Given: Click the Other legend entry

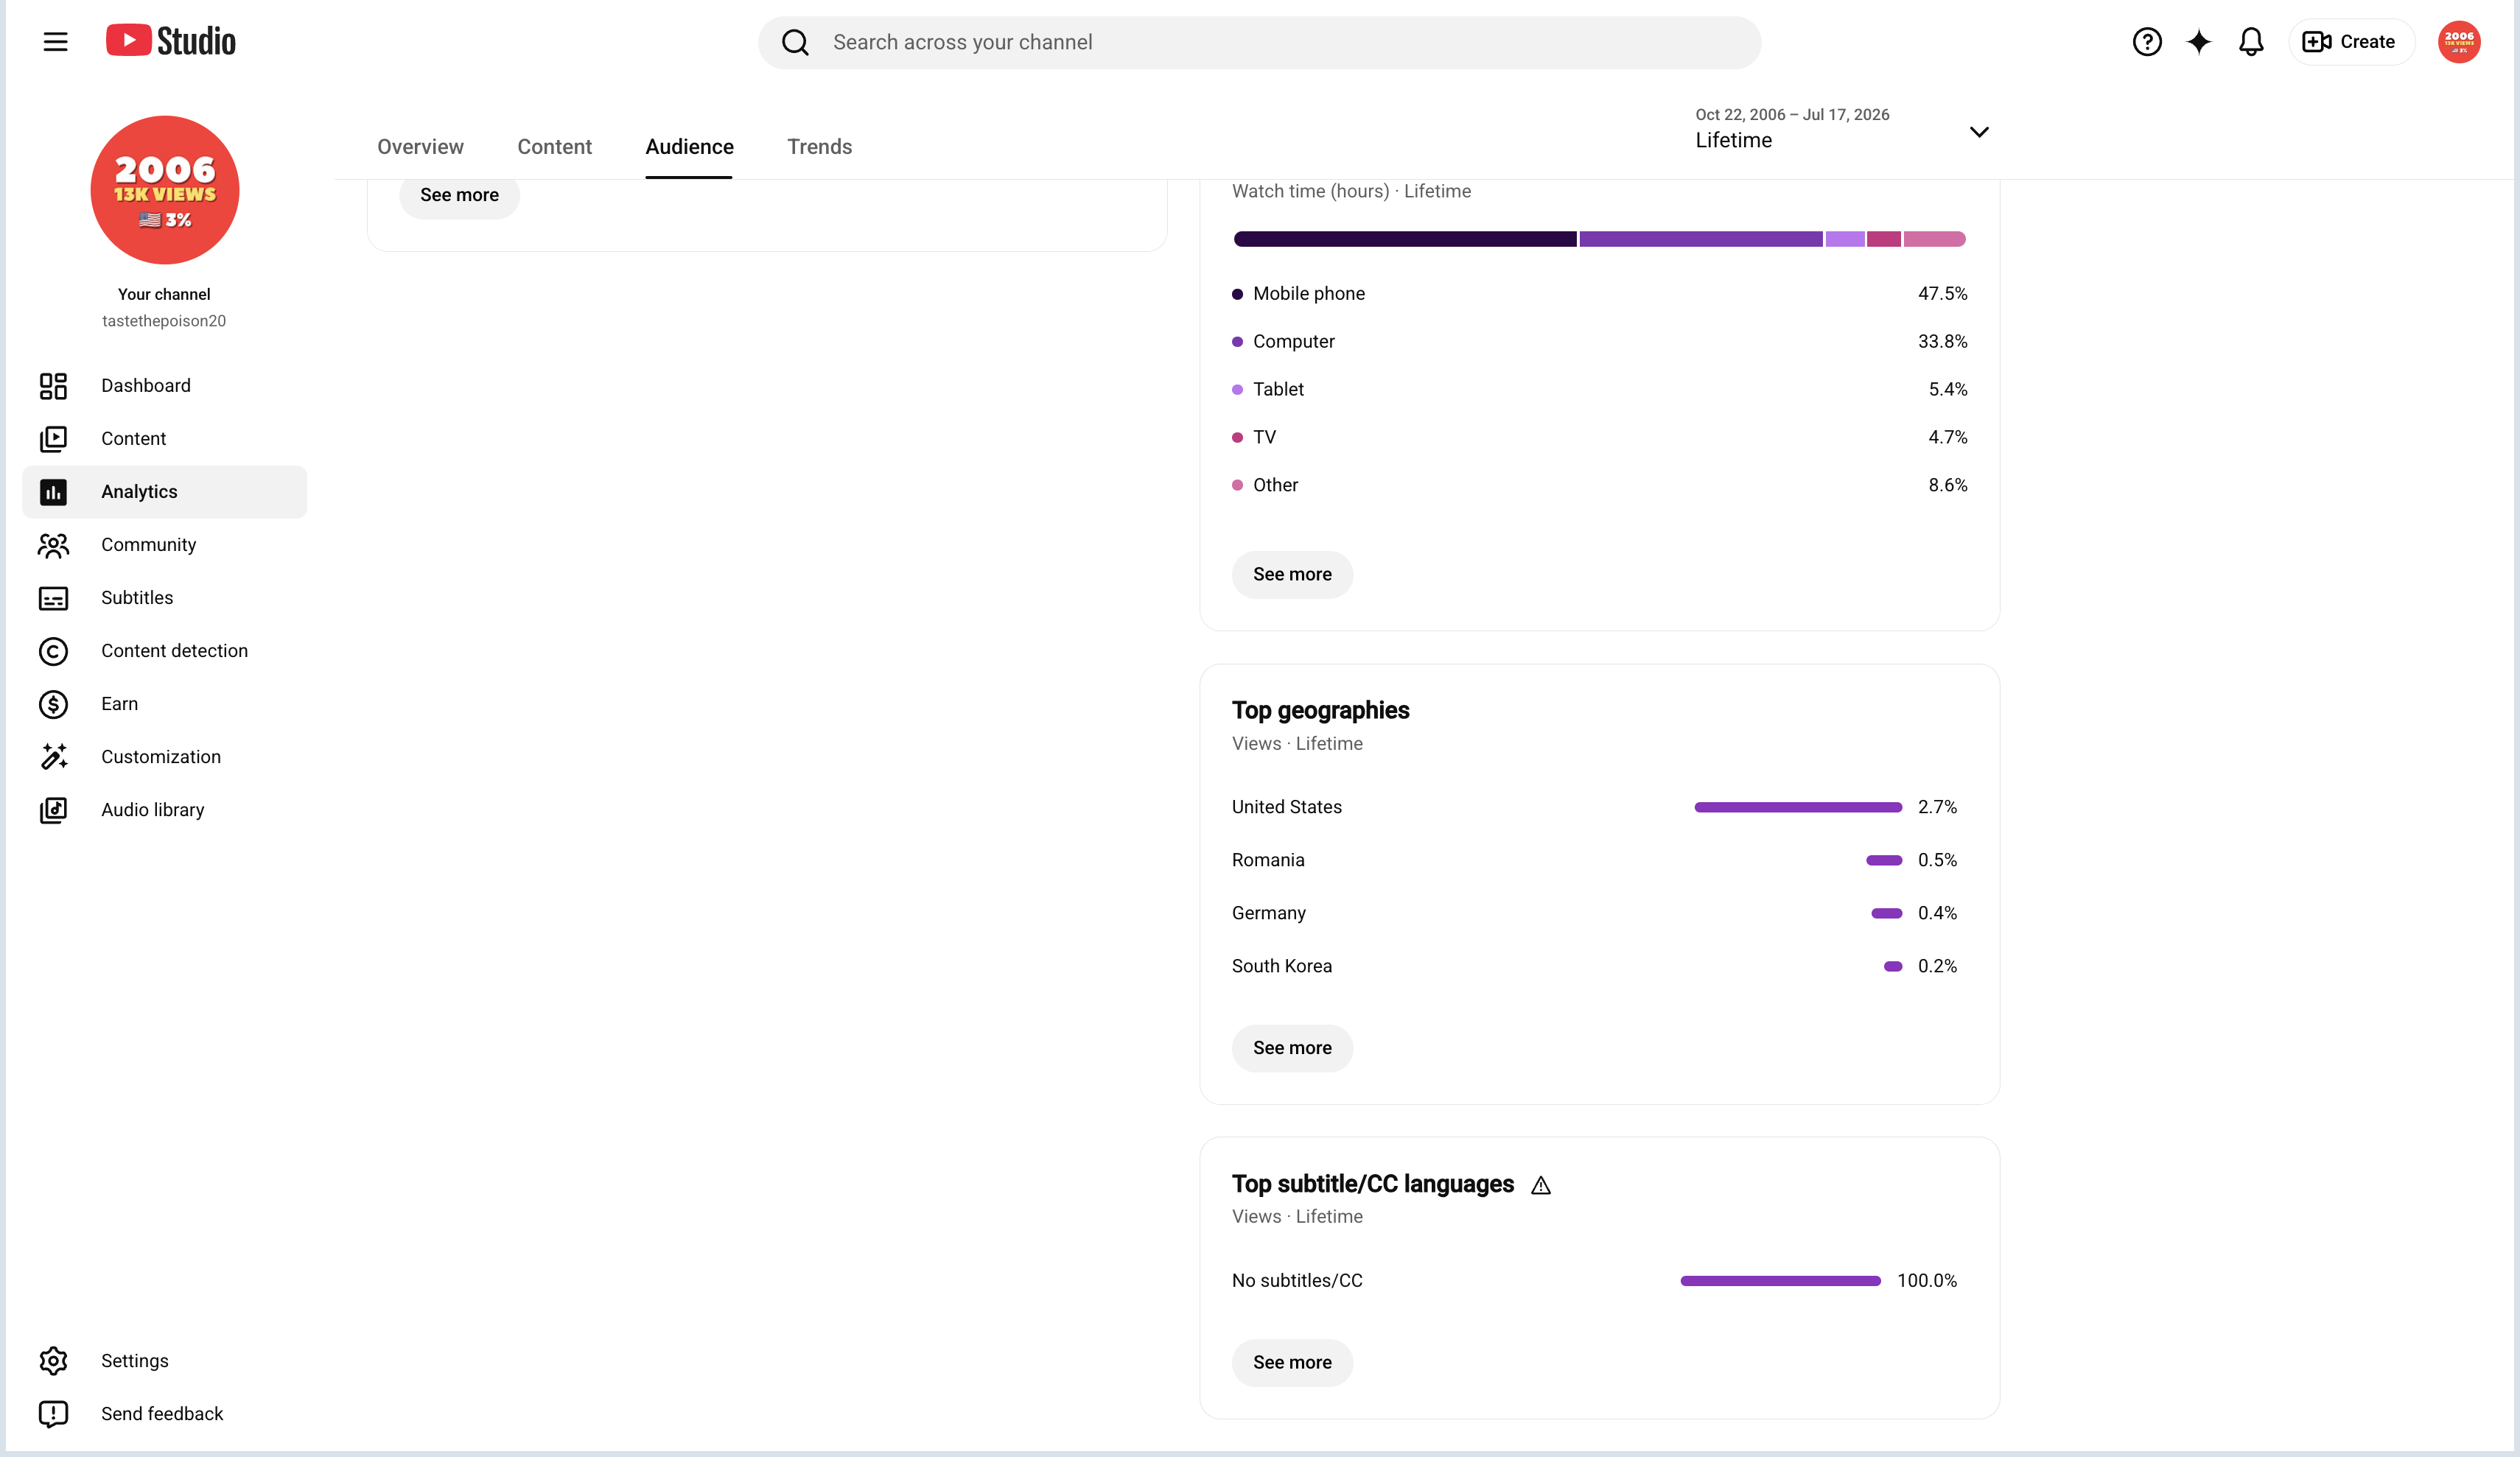Looking at the screenshot, I should pyautogui.click(x=1600, y=486).
